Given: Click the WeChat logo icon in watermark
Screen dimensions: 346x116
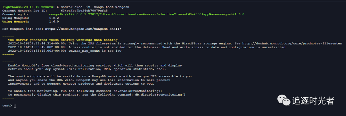Looking at the screenshot, I should coord(284,100).
